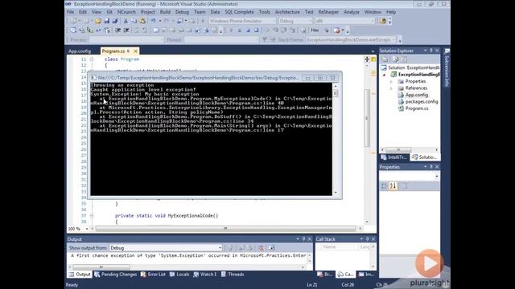Expand the Properties node in Solution Explorer
Viewport: 515px width, 289px height.
pos(391,81)
